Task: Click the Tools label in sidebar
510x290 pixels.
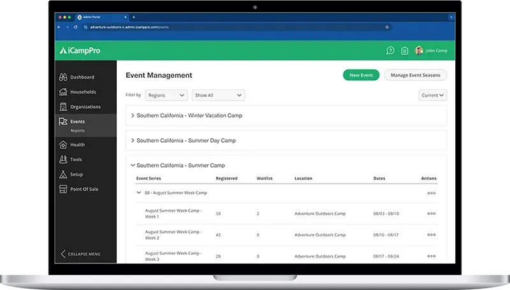Action: click(x=76, y=159)
